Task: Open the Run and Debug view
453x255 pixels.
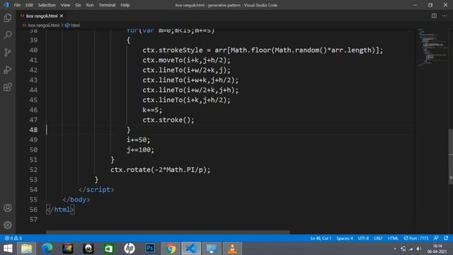Action: pos(8,69)
